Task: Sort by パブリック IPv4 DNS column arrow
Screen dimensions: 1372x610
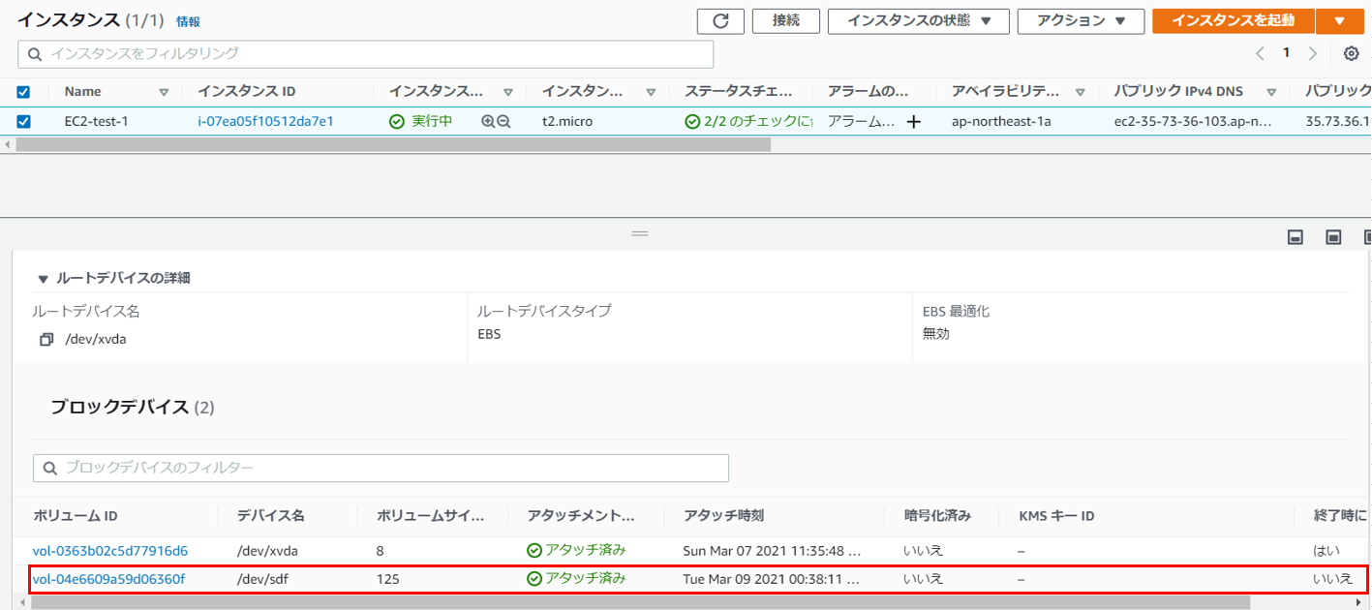Action: tap(1271, 92)
